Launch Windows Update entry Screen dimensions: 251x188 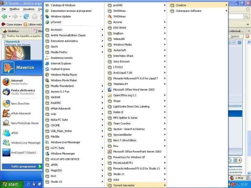74,17
